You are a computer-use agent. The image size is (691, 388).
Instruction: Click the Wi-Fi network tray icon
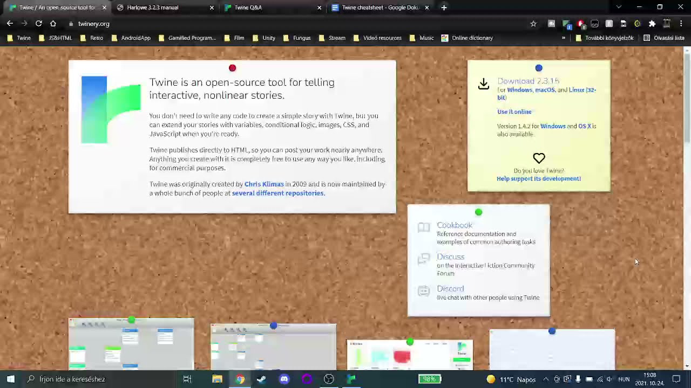pos(600,379)
